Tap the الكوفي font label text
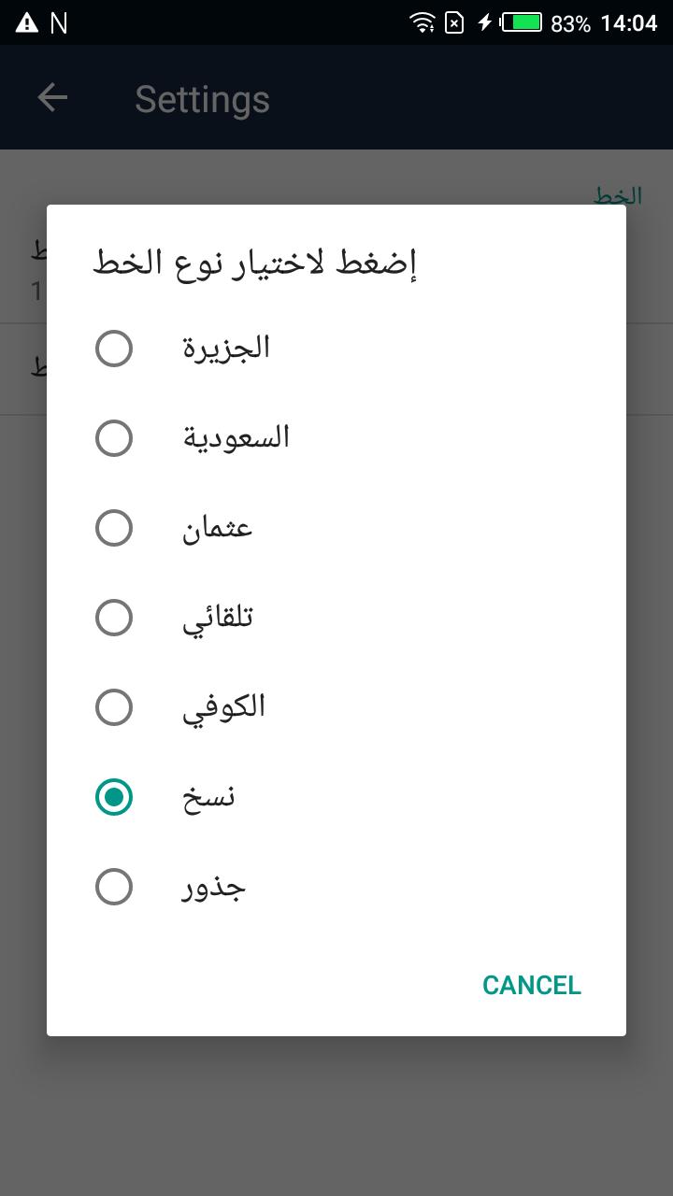Image resolution: width=673 pixels, height=1196 pixels. [x=224, y=707]
